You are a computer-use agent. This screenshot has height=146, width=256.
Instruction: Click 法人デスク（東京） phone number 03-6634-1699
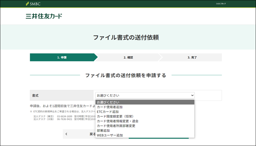tap(65, 116)
